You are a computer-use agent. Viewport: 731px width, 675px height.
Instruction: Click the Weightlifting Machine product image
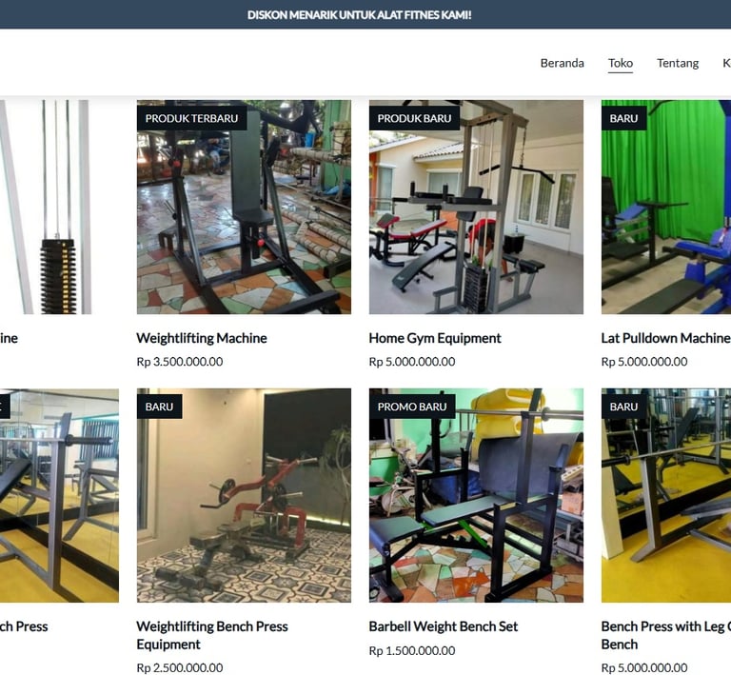point(244,207)
